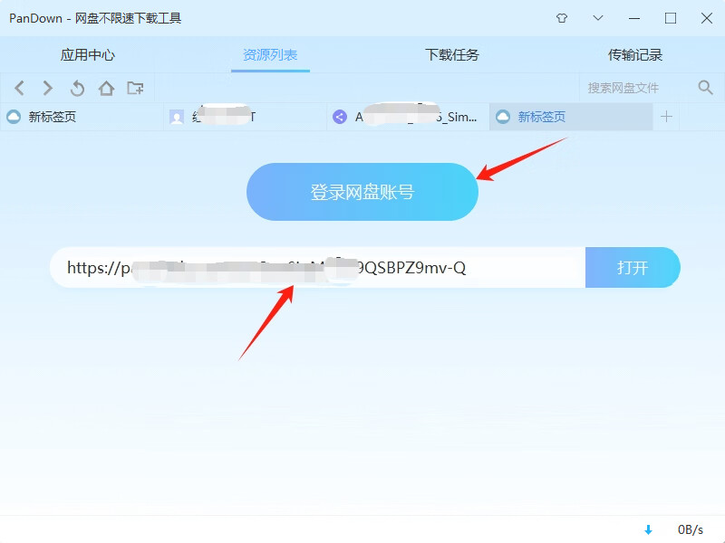Focus the 搜索网盘文件 search box

click(636, 88)
